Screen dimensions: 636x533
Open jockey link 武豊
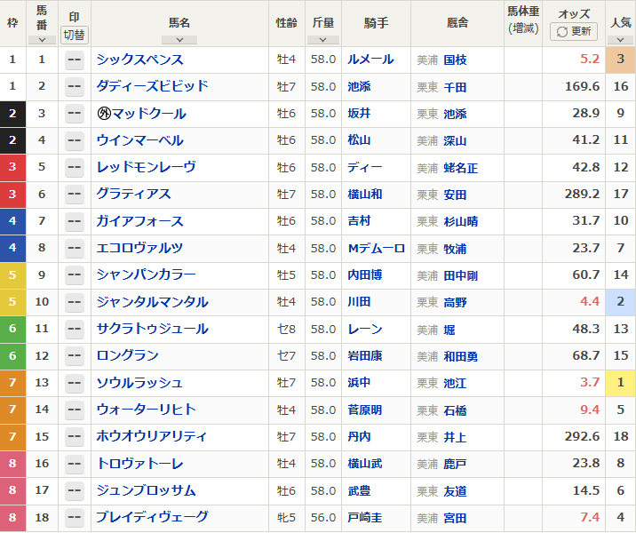coord(359,490)
